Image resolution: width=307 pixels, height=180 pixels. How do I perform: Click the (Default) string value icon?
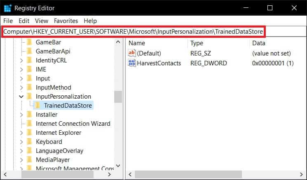point(132,53)
